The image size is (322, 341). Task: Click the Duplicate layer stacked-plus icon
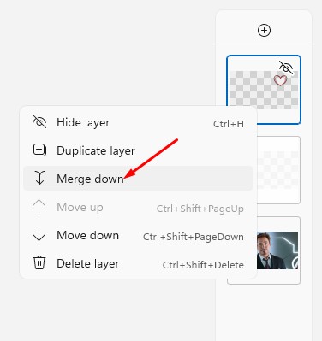(39, 150)
